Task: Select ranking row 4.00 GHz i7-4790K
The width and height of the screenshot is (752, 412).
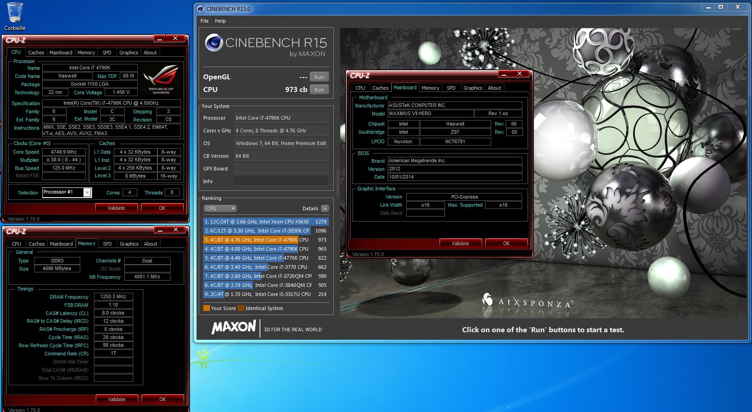Action: point(266,249)
